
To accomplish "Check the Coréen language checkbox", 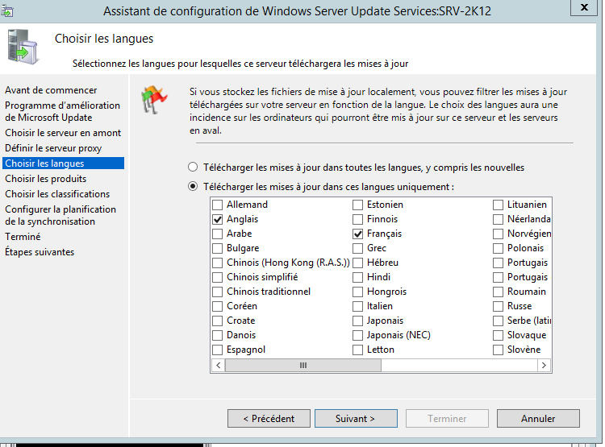I will click(218, 306).
